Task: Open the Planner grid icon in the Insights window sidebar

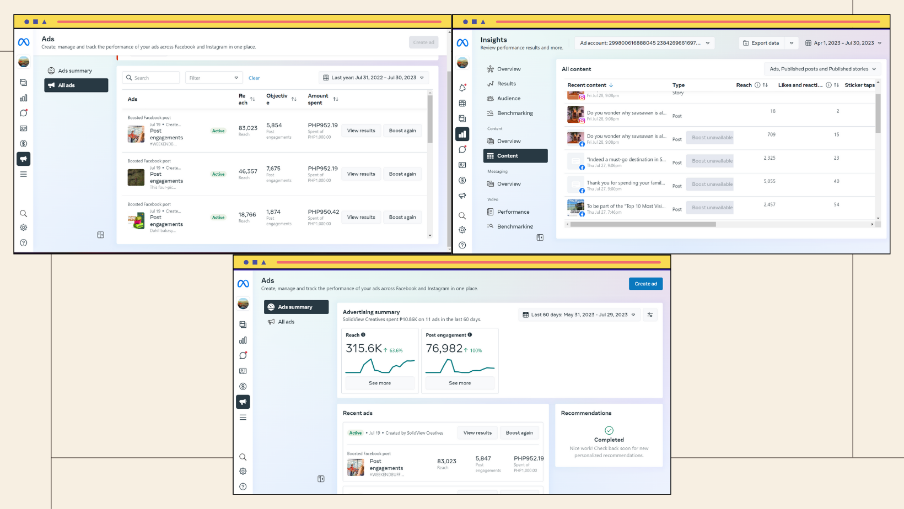Action: tap(462, 104)
